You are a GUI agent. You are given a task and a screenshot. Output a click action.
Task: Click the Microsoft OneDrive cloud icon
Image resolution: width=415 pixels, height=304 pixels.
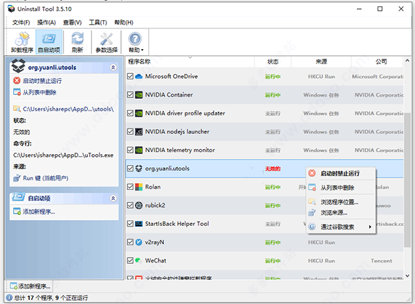139,77
